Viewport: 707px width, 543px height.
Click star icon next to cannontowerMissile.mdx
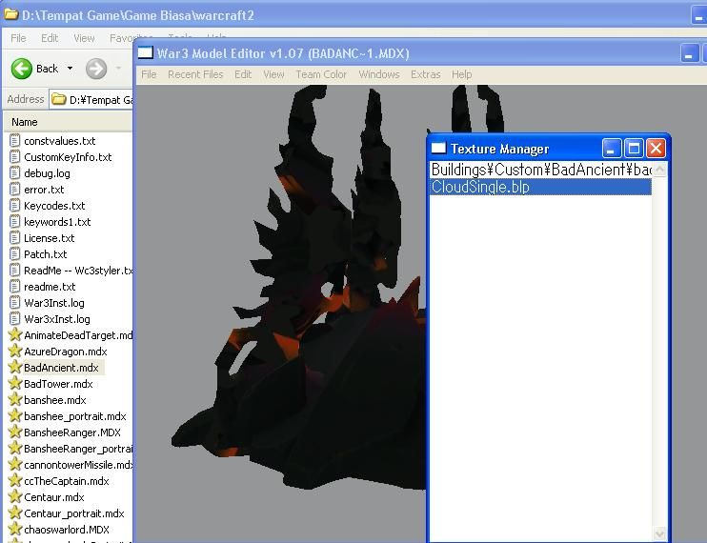click(15, 465)
